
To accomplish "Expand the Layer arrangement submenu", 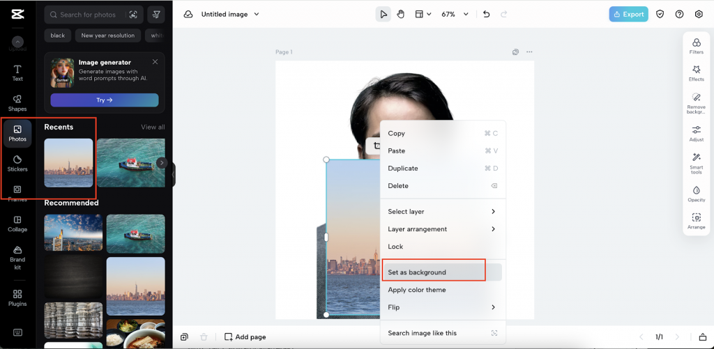I will click(442, 229).
